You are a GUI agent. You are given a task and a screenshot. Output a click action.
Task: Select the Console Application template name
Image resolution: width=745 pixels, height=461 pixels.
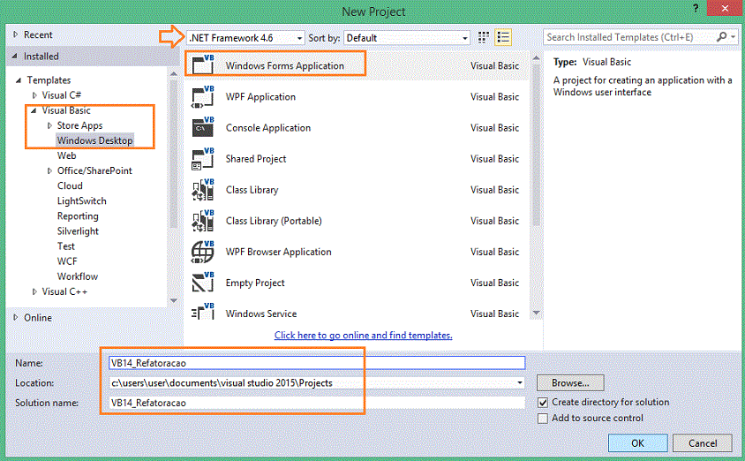click(268, 128)
